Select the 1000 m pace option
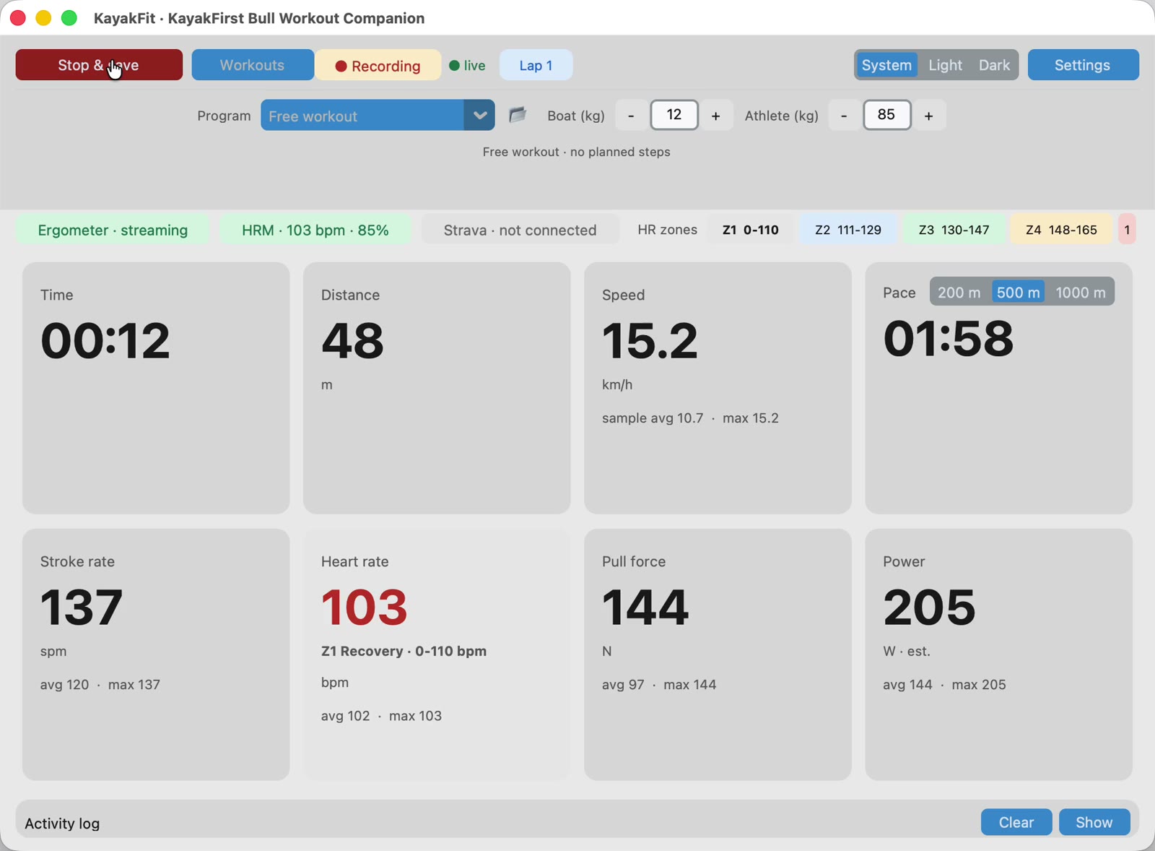1155x851 pixels. (1080, 292)
